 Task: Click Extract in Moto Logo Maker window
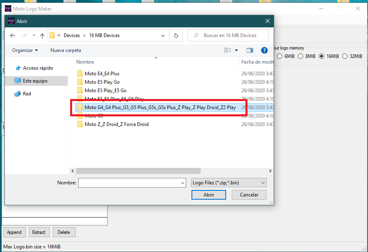pos(39,232)
